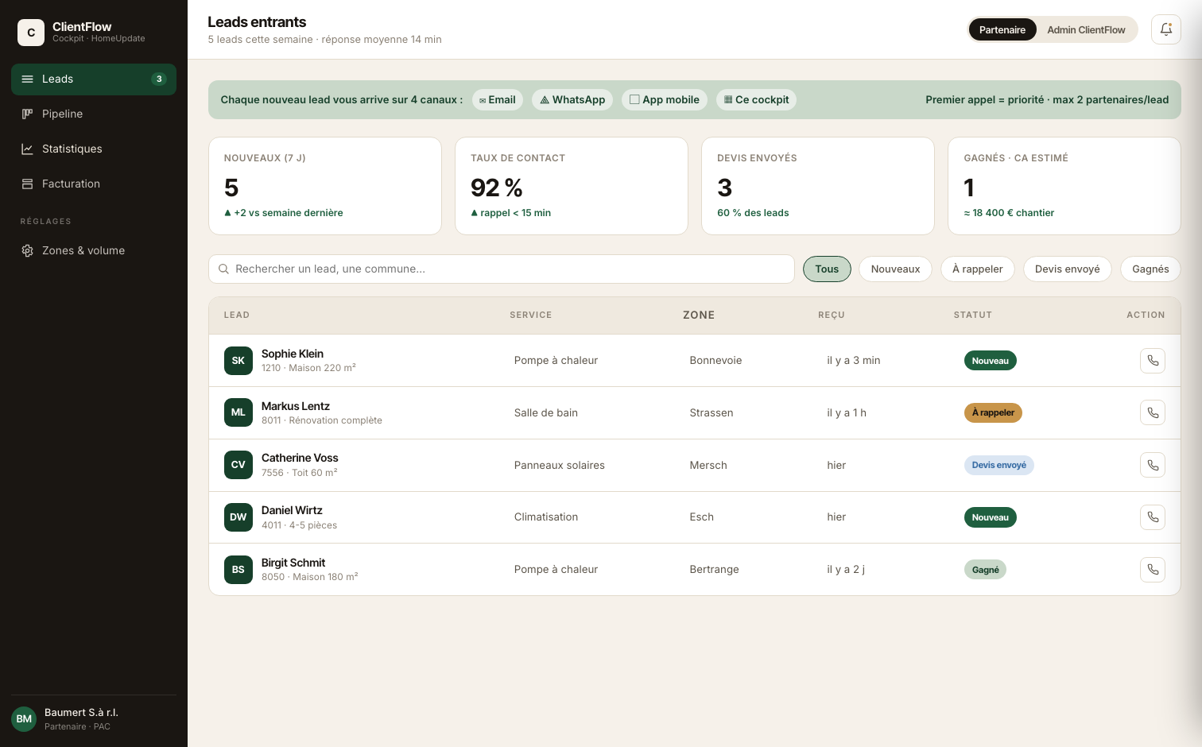Click the Devis envoyé status badge
Image resolution: width=1202 pixels, height=747 pixels.
tap(998, 465)
